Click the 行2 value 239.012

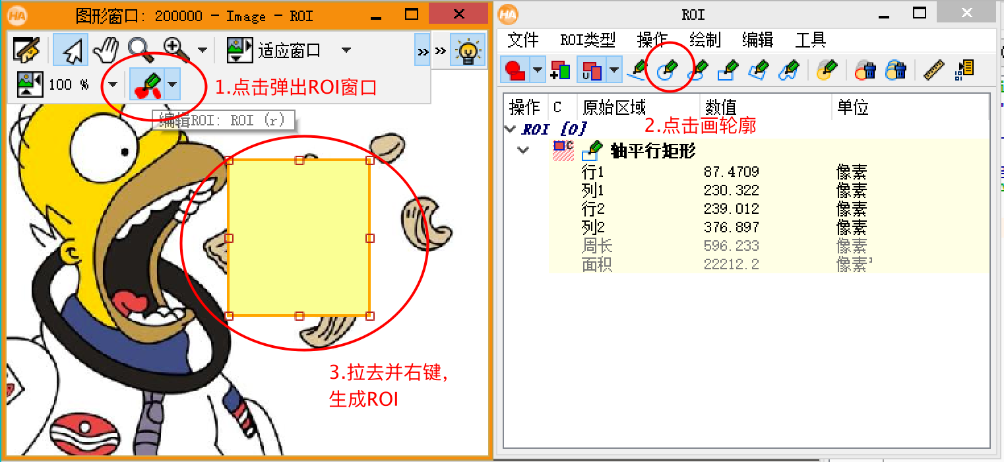732,209
